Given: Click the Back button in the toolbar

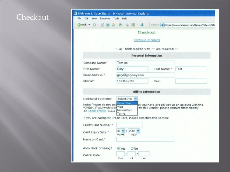Looking at the screenshot, I should (x=82, y=25).
